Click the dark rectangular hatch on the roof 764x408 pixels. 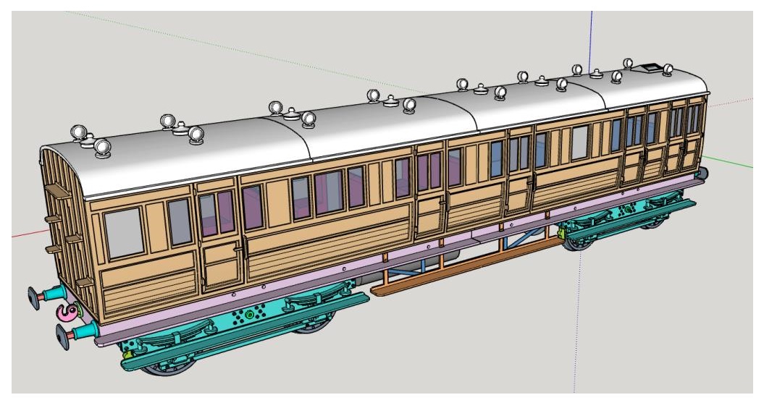pos(653,68)
